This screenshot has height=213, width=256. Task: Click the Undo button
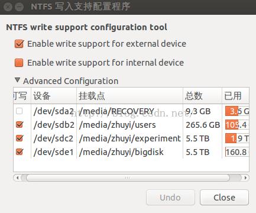coord(170,198)
